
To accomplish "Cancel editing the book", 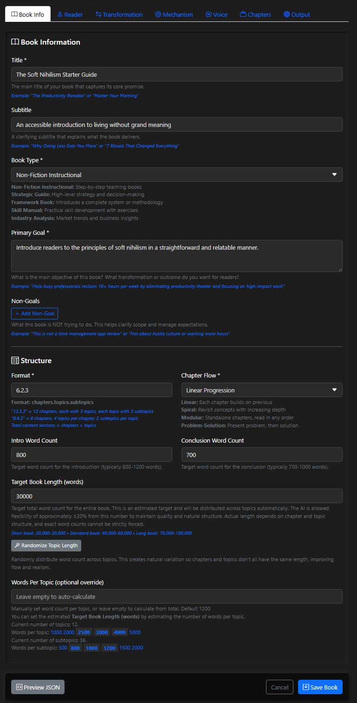I will click(279, 687).
